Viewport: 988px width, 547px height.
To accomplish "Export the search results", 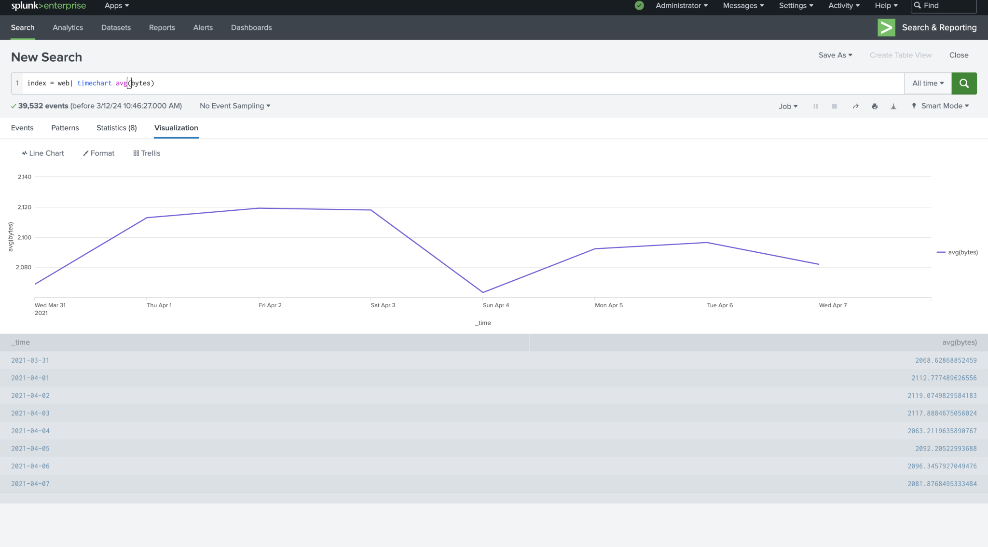I will (893, 106).
